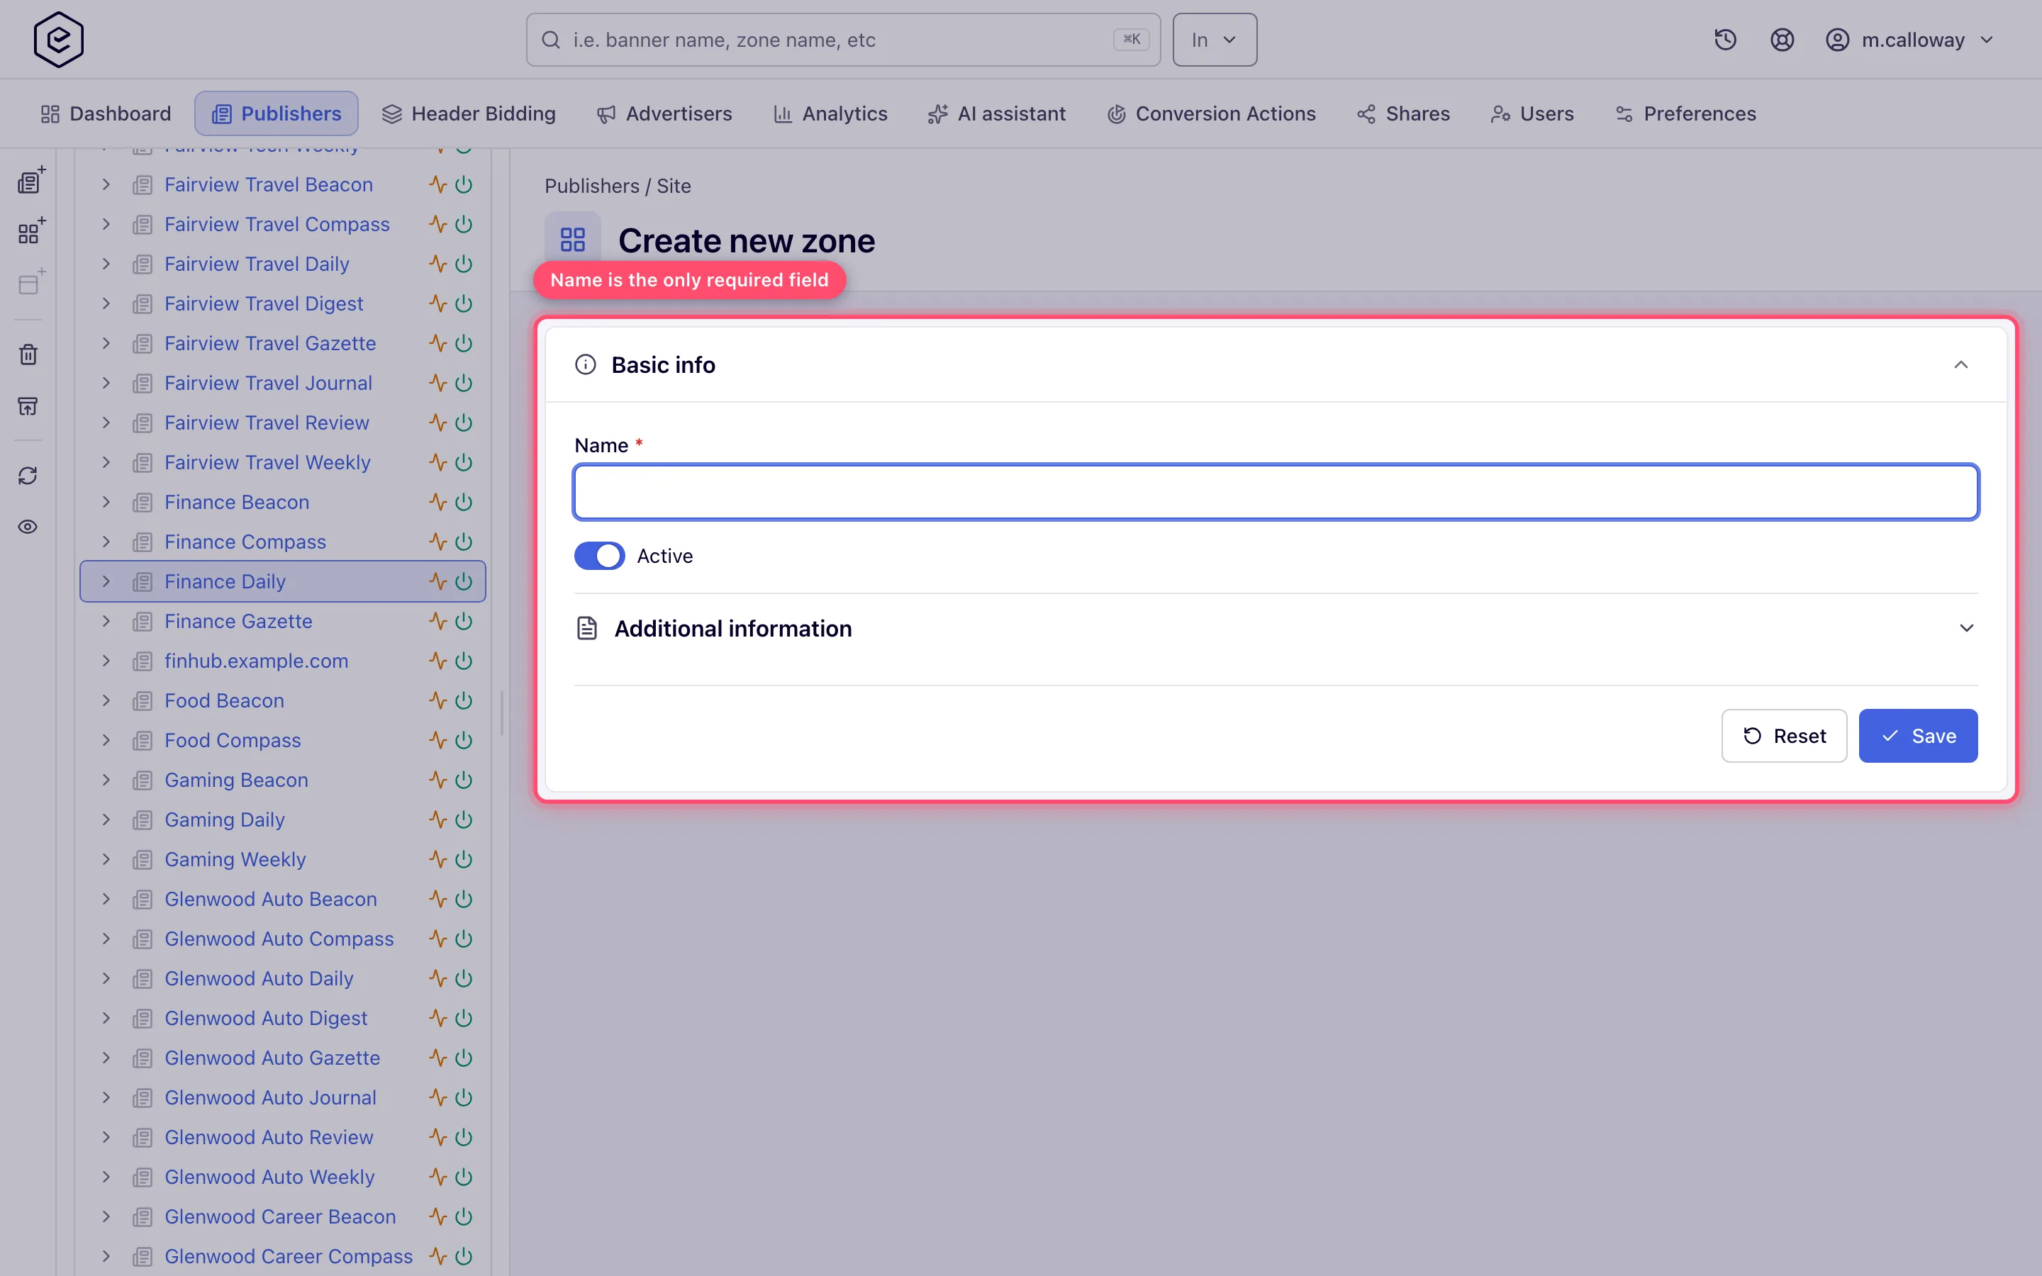Open the Shares tab
Screen dimensions: 2042x1276
pos(1404,114)
